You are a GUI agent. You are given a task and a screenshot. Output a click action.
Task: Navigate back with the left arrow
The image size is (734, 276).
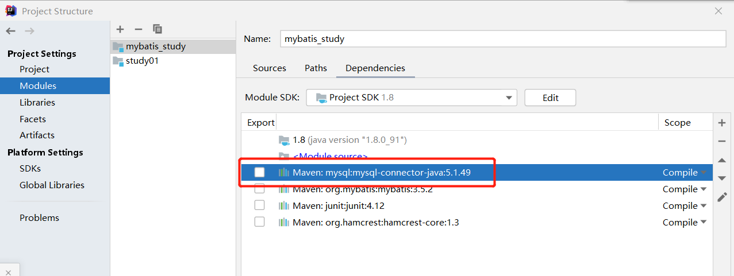tap(11, 31)
